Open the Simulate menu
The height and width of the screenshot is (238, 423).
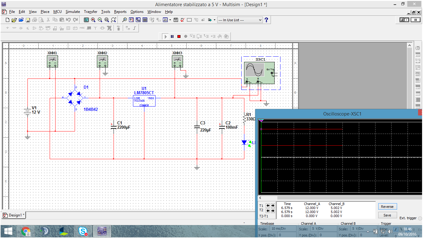coord(73,12)
